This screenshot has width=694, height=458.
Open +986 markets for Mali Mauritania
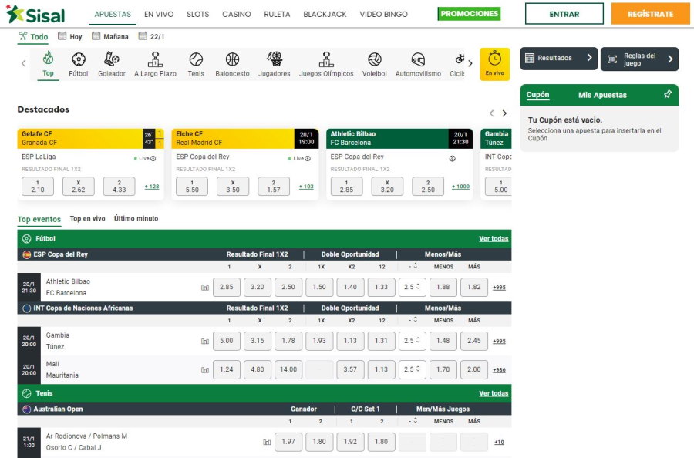point(499,370)
